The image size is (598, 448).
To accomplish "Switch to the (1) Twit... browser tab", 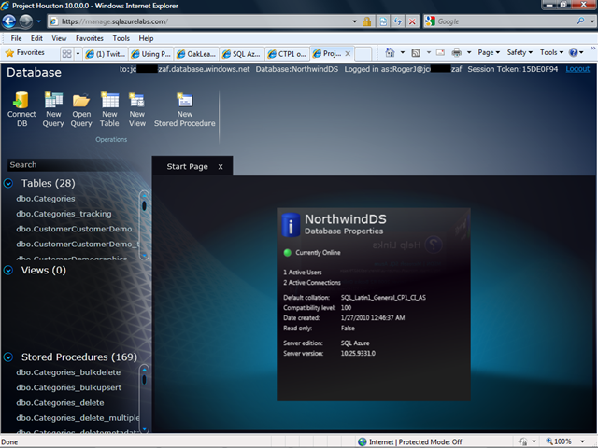I will 106,54.
